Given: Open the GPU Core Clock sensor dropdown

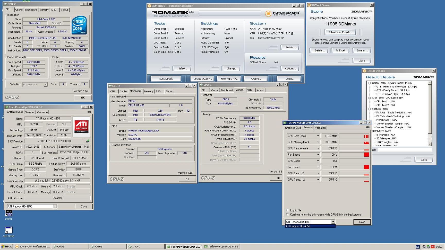Looking at the screenshot, I should click(x=318, y=136).
